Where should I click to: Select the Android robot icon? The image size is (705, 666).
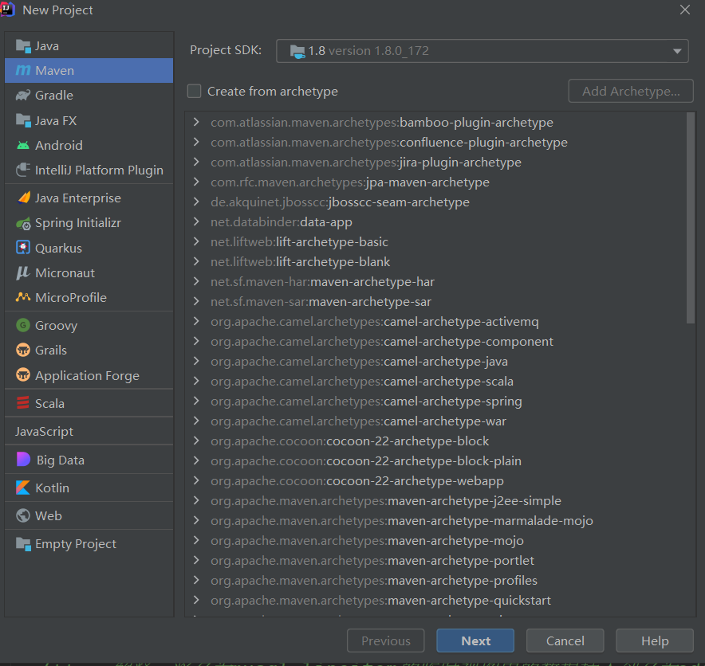tap(23, 145)
